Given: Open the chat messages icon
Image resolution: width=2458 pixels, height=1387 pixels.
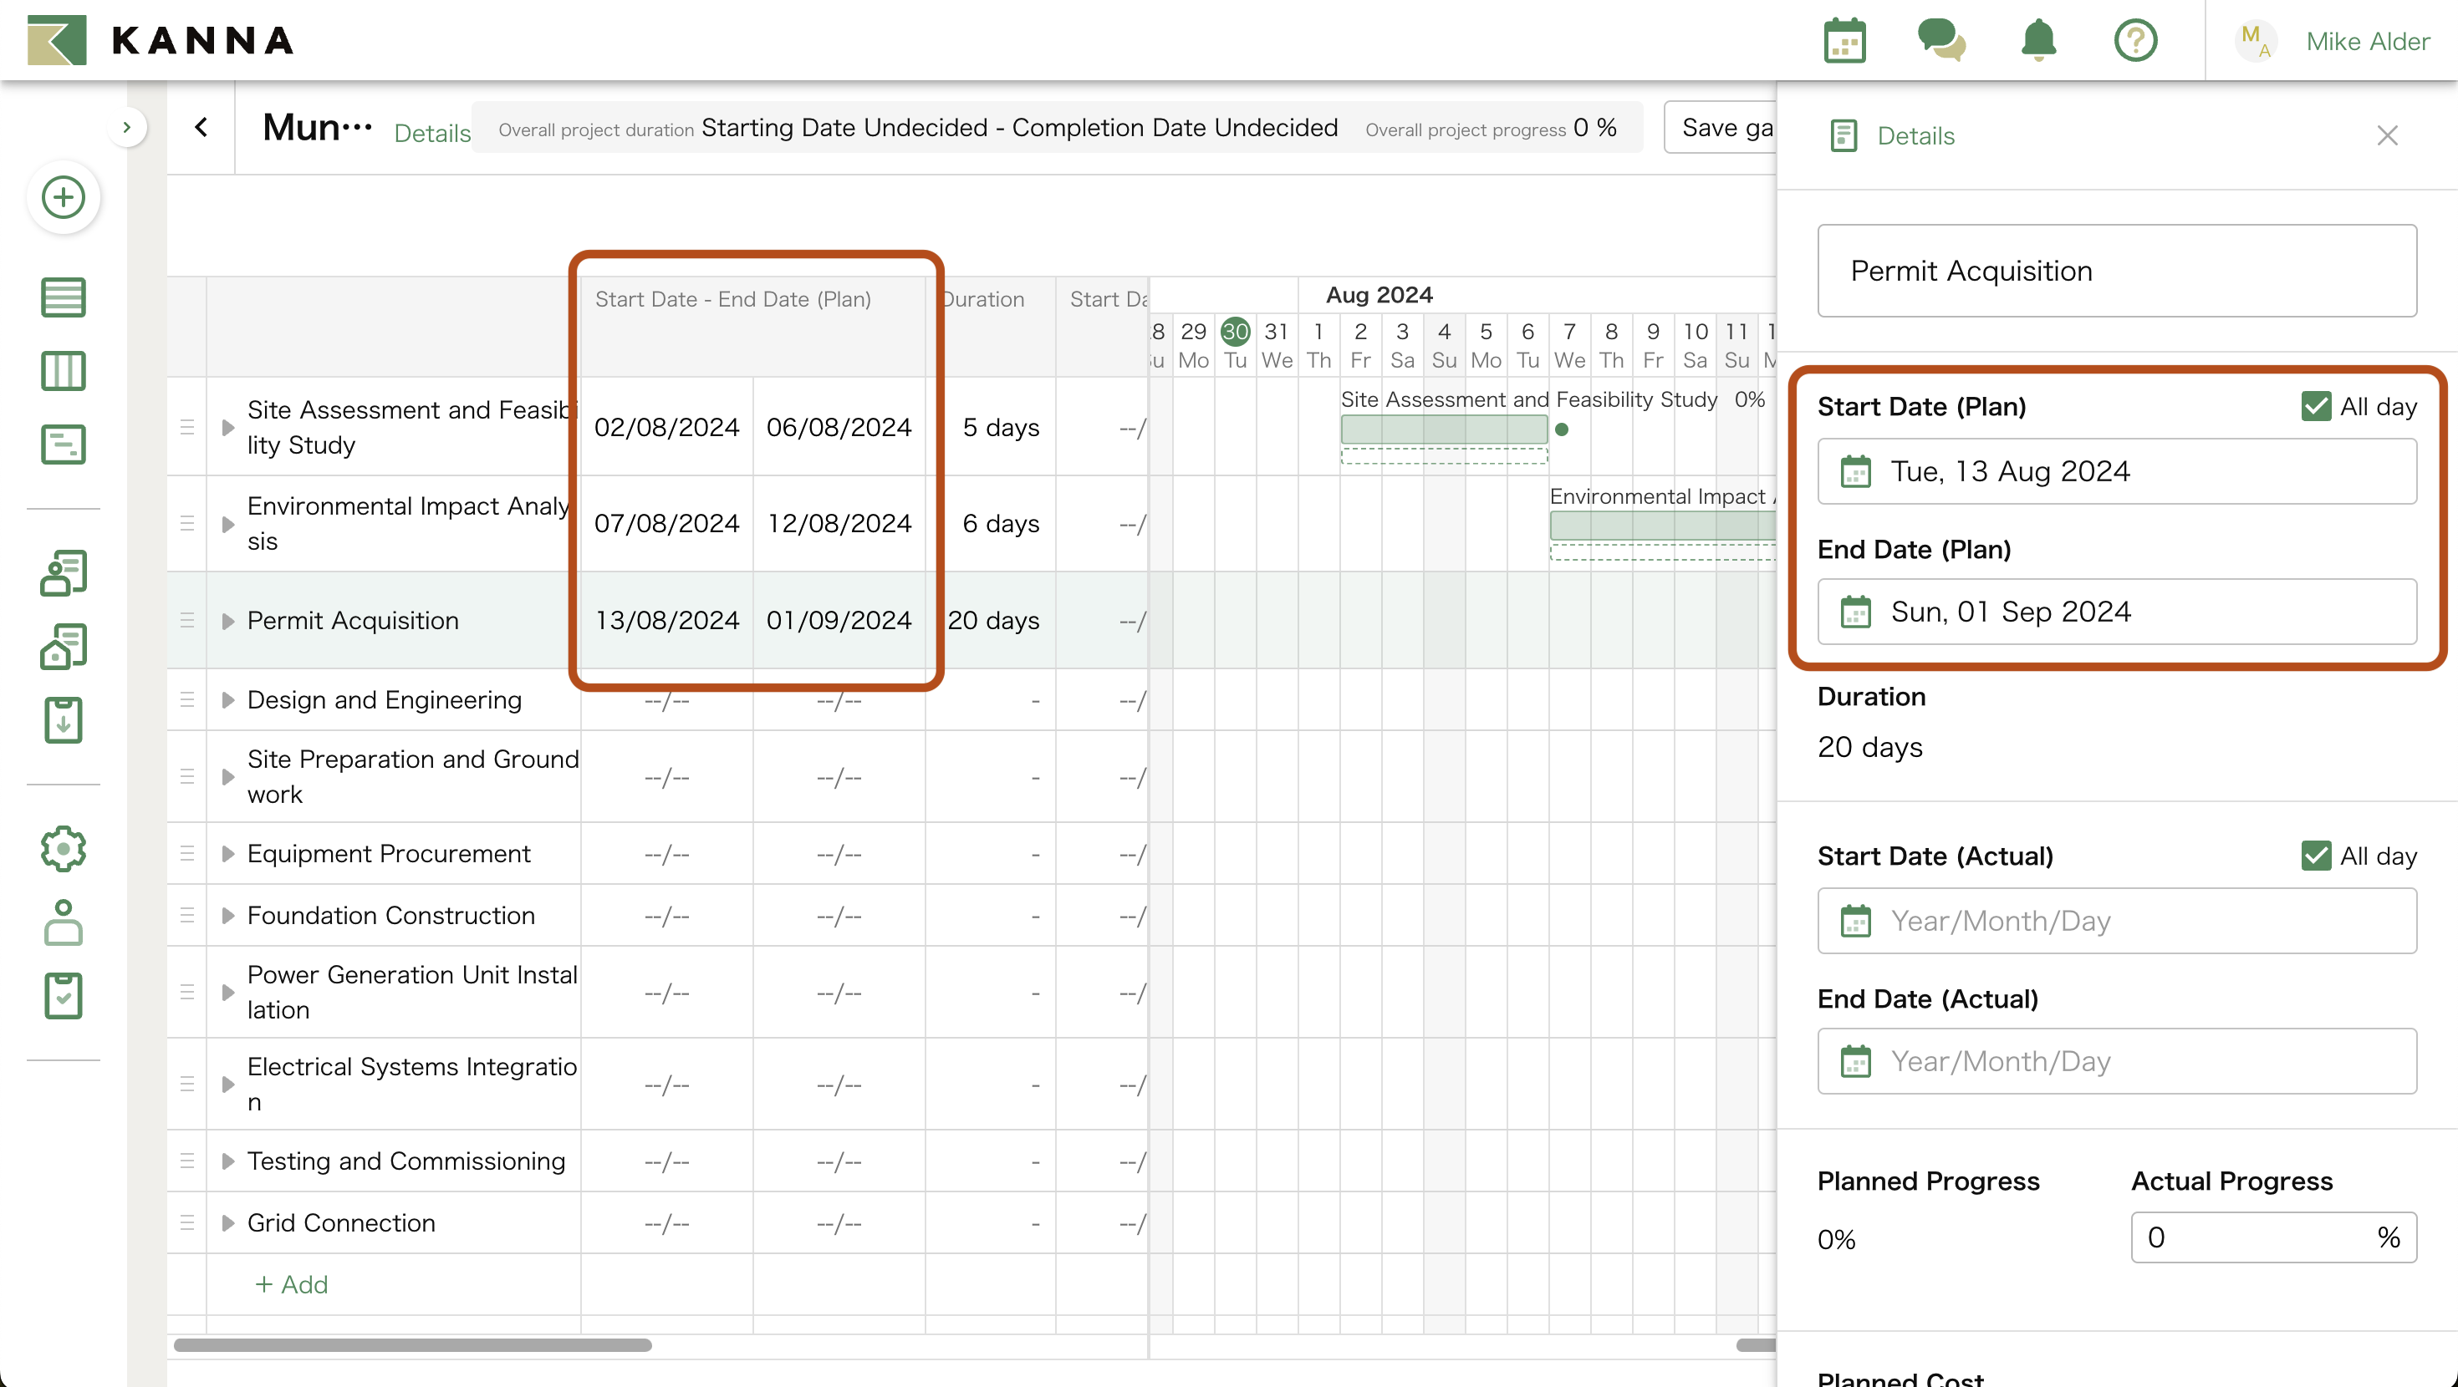Looking at the screenshot, I should click(x=1940, y=40).
